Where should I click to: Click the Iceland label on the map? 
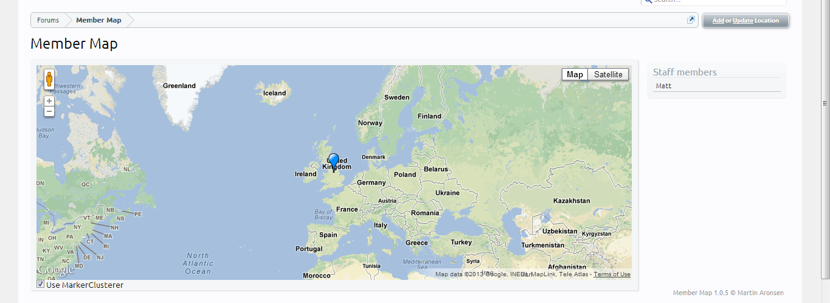click(274, 93)
